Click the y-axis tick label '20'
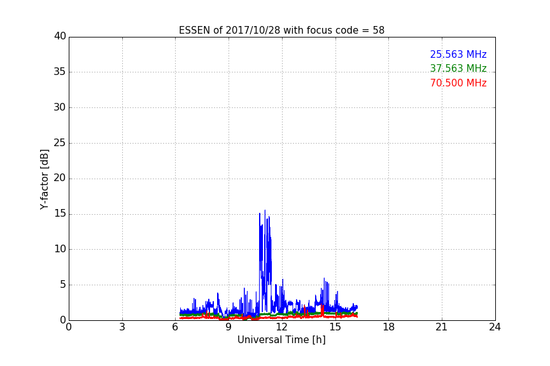Image resolution: width=550 pixels, height=366 pixels. tap(60, 178)
